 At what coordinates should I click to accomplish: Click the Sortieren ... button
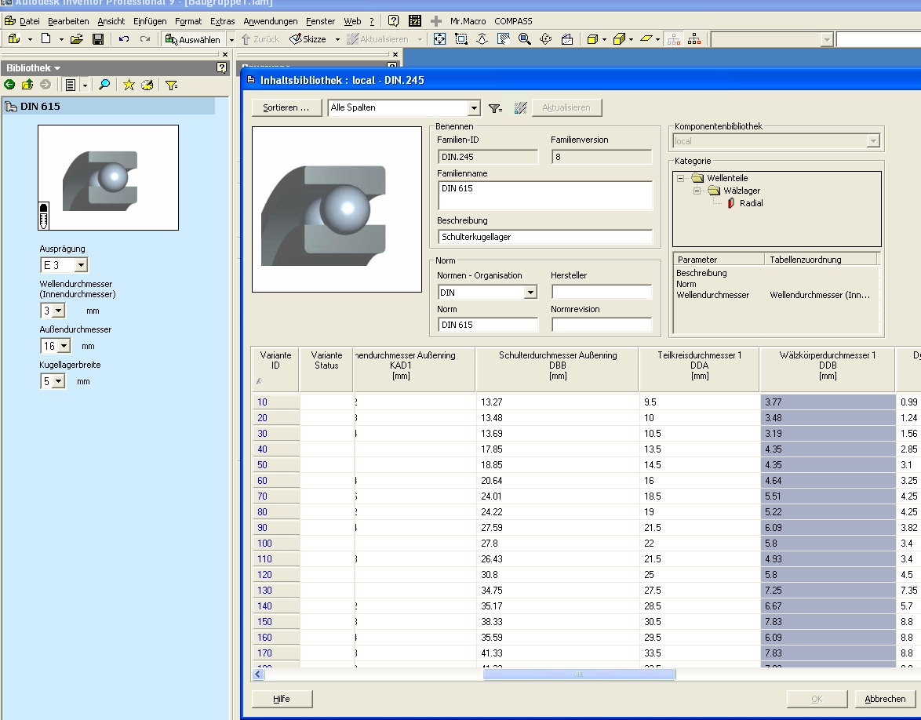point(286,108)
